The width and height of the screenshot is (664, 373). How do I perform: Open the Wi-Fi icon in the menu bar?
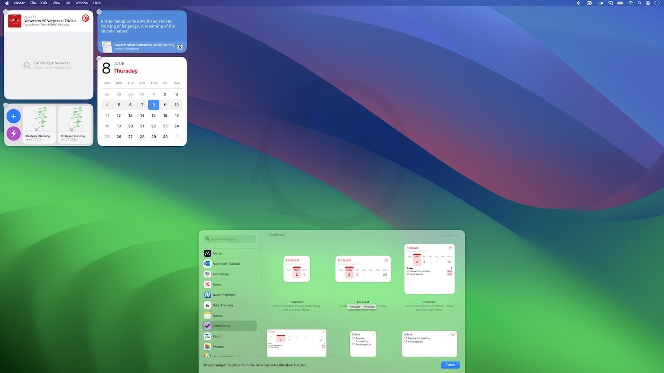pyautogui.click(x=630, y=3)
